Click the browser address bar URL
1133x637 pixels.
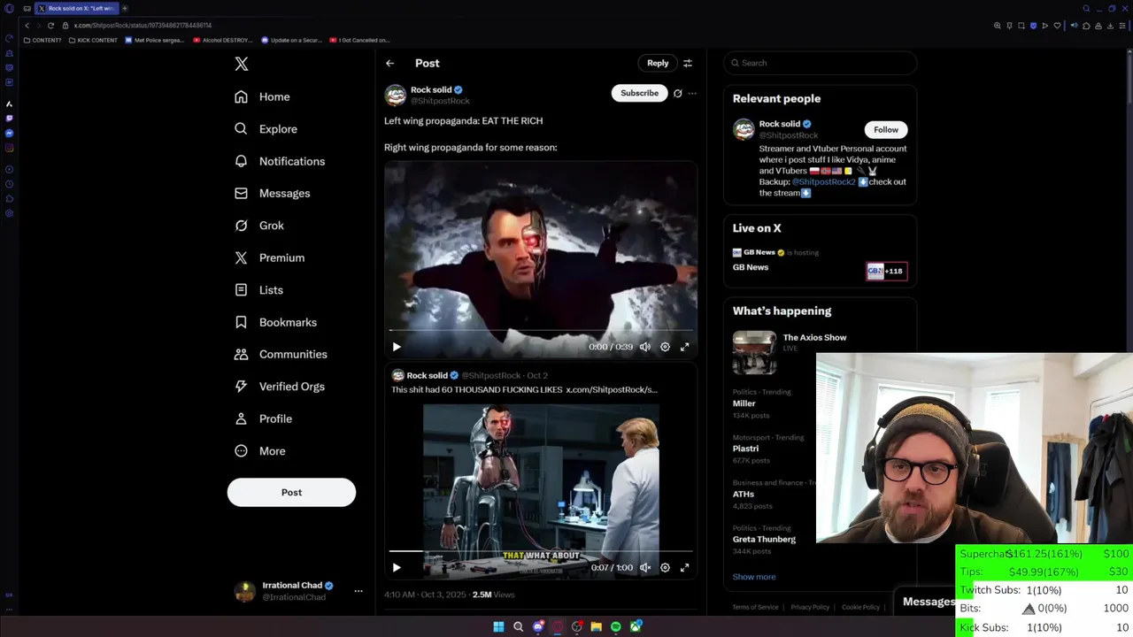tap(143, 26)
